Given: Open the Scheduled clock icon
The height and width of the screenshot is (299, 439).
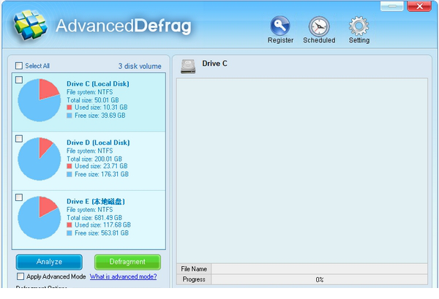Looking at the screenshot, I should [319, 26].
